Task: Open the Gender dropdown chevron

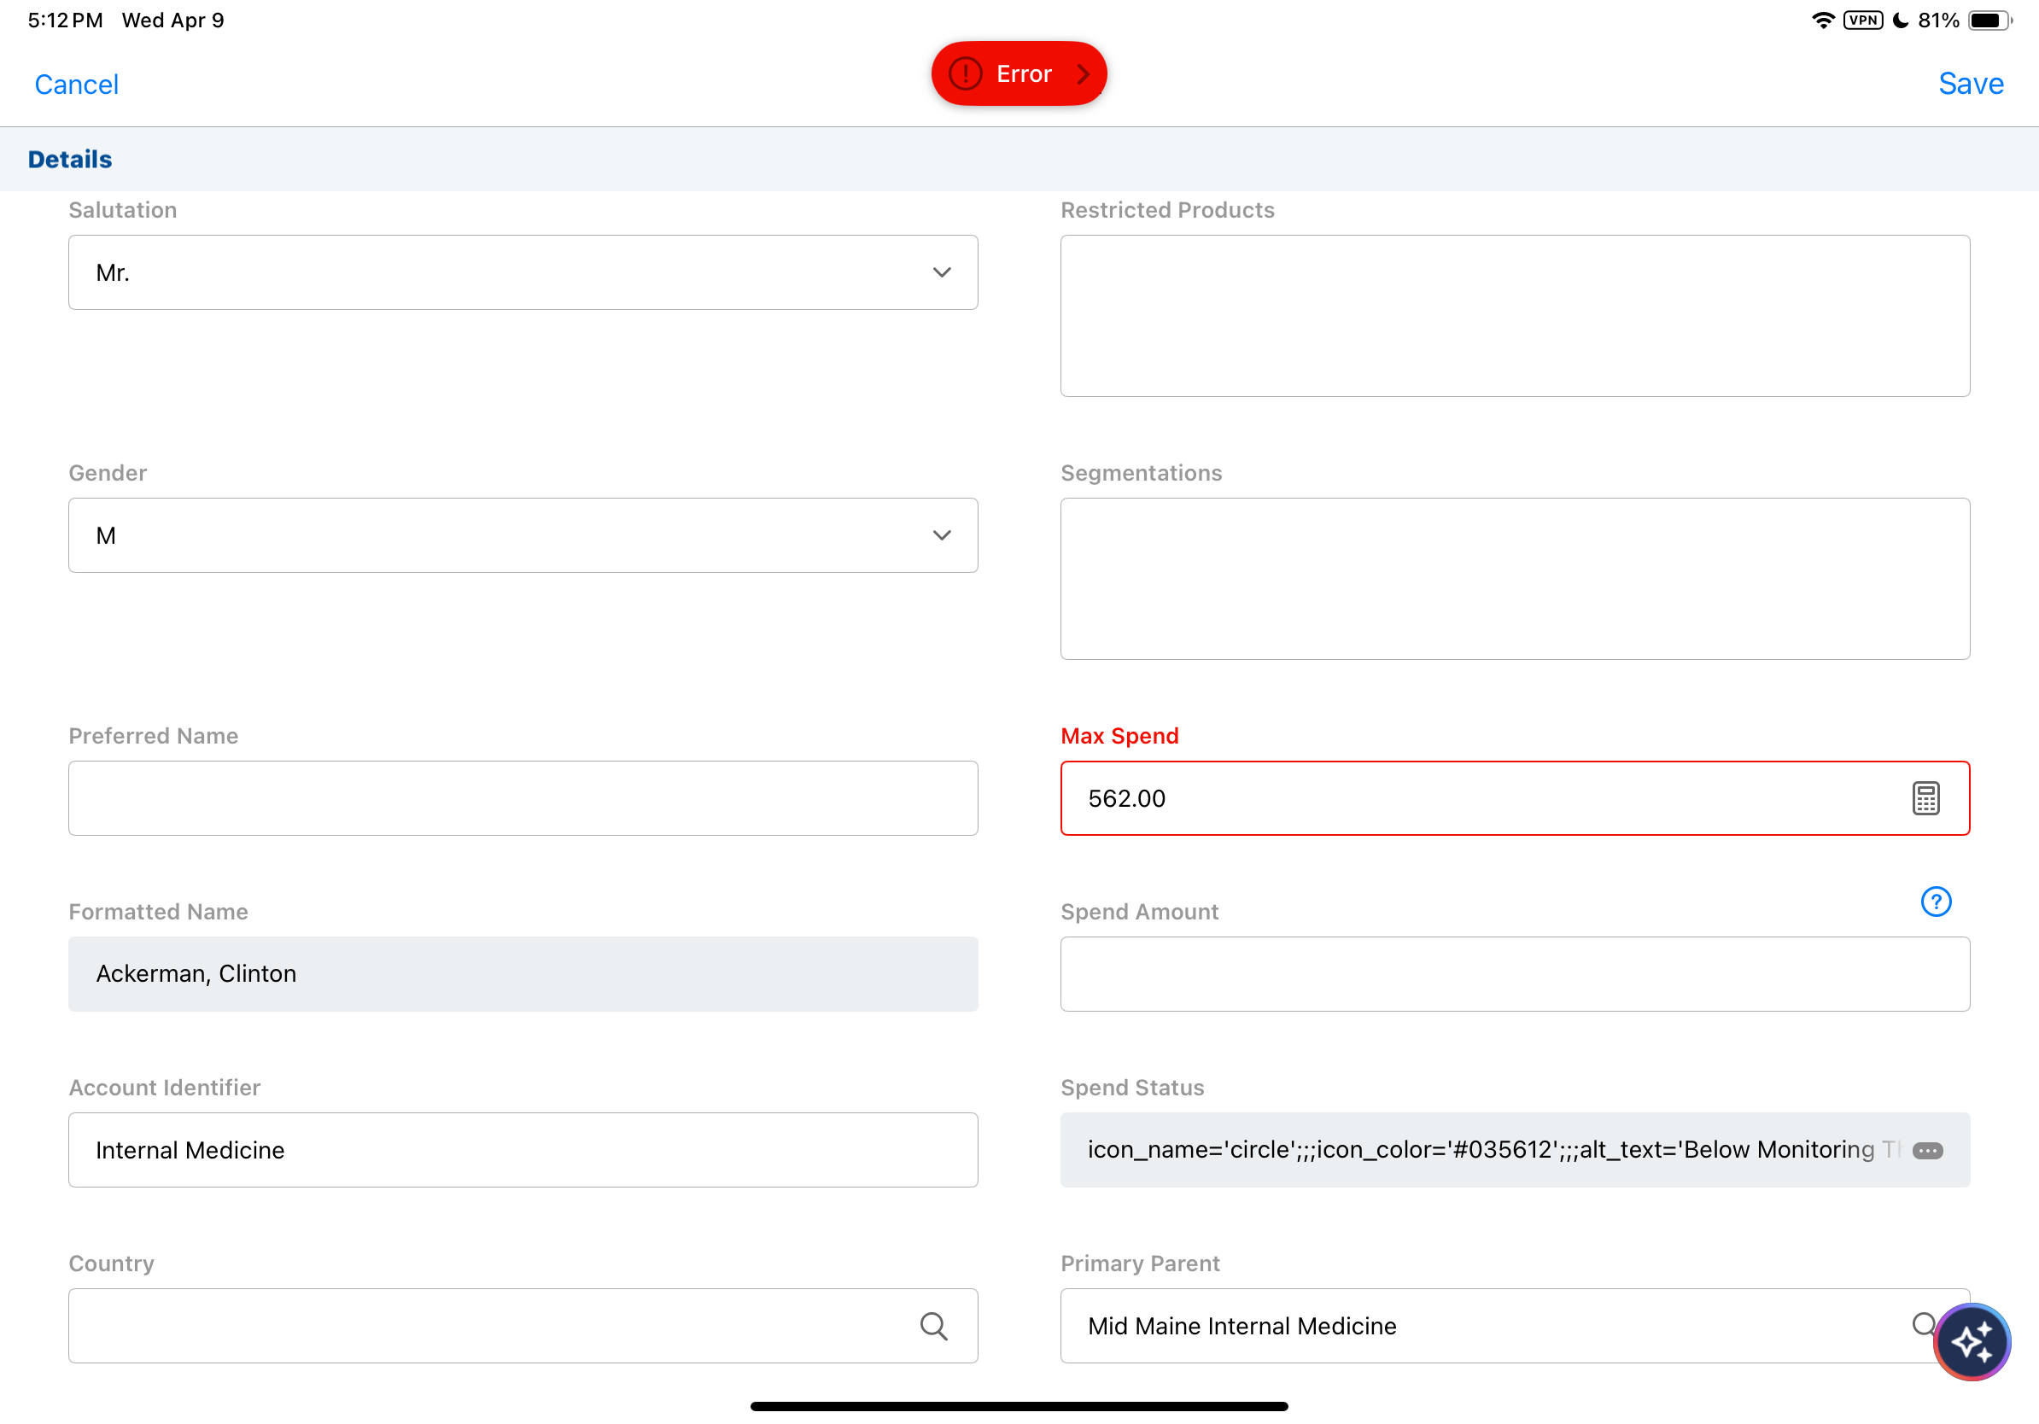Action: (x=941, y=535)
